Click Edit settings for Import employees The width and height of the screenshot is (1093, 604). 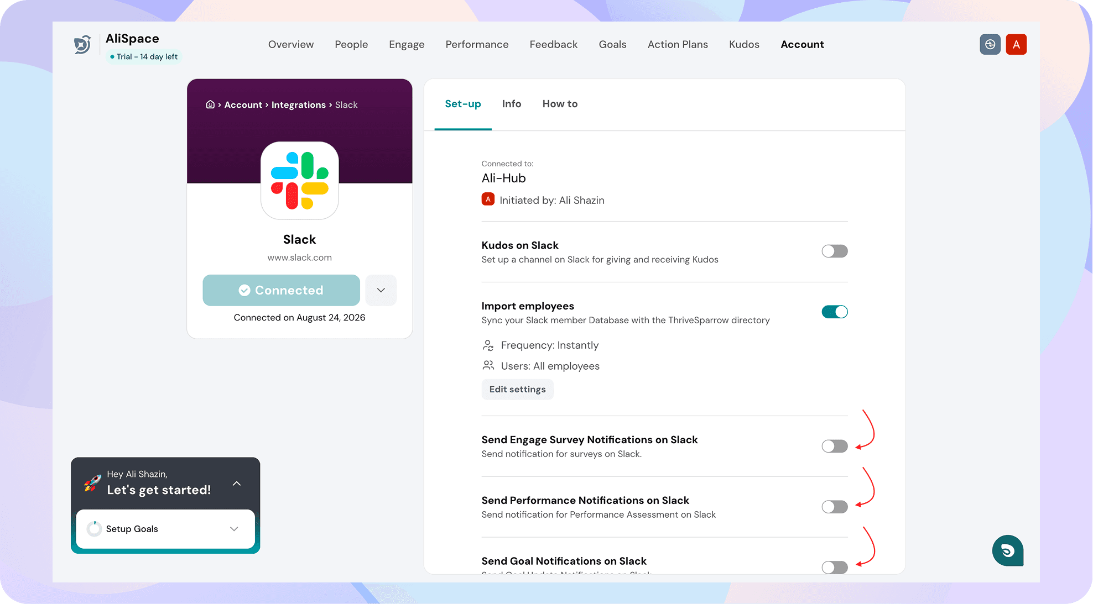pos(517,390)
